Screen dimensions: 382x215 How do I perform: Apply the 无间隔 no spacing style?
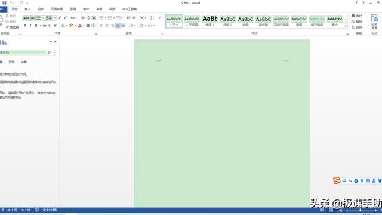[x=192, y=21]
